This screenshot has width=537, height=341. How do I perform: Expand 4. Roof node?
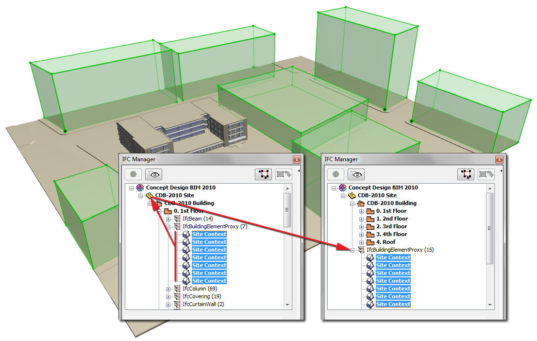361,243
